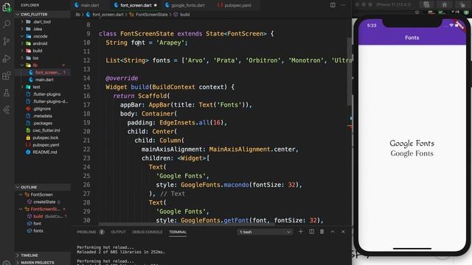This screenshot has width=472, height=265.
Task: Open the Testing flask view
Action: (7, 93)
